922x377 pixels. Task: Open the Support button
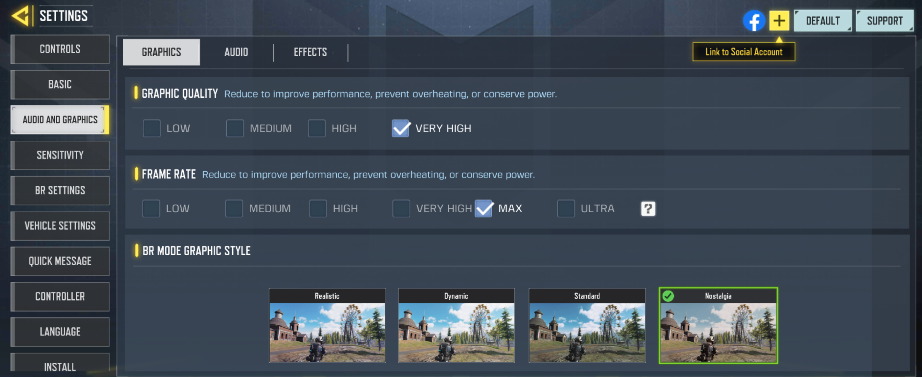tap(884, 21)
